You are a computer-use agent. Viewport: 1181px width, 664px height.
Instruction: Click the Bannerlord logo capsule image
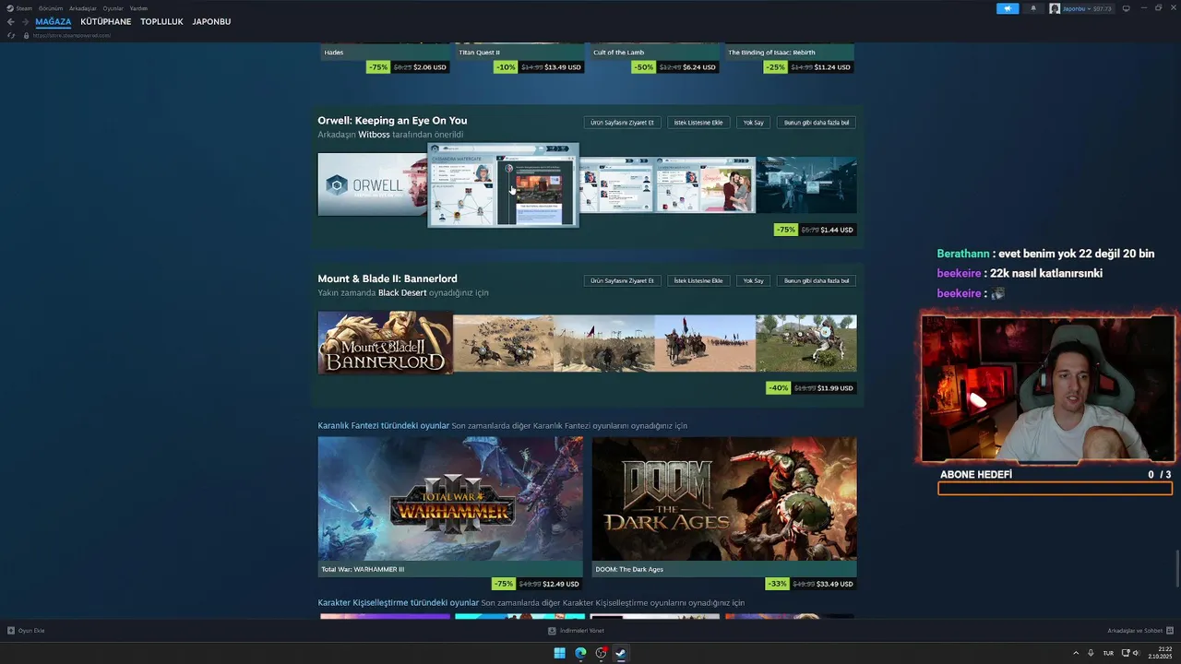click(386, 344)
